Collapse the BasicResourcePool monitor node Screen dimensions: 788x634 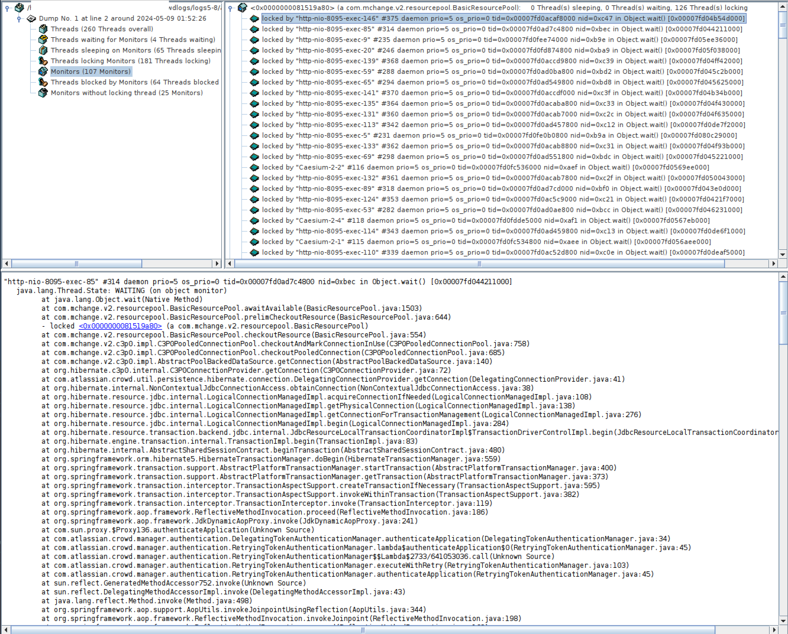(x=230, y=8)
